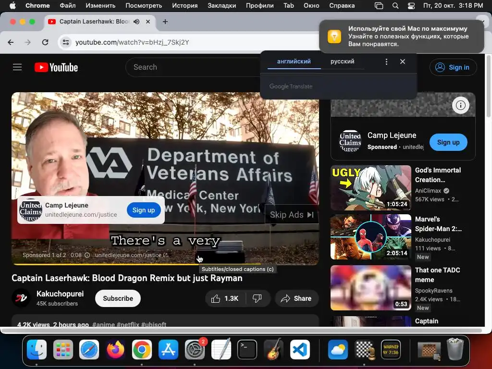
Task: Open the Закладки menu
Action: coord(222,6)
